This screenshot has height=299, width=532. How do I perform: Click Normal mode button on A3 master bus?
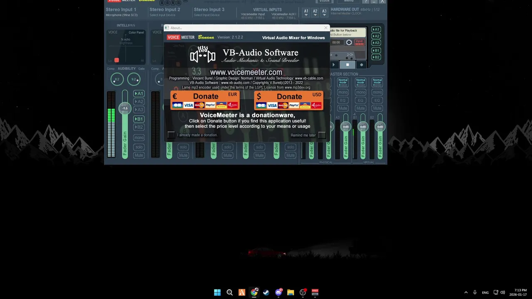(x=343, y=82)
